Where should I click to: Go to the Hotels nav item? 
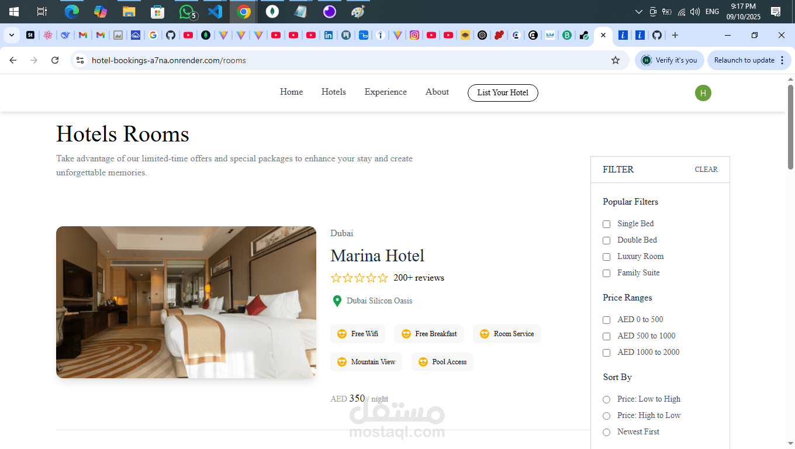[x=334, y=92]
